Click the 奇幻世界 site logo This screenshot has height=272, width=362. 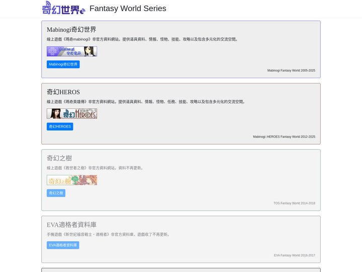pyautogui.click(x=63, y=8)
